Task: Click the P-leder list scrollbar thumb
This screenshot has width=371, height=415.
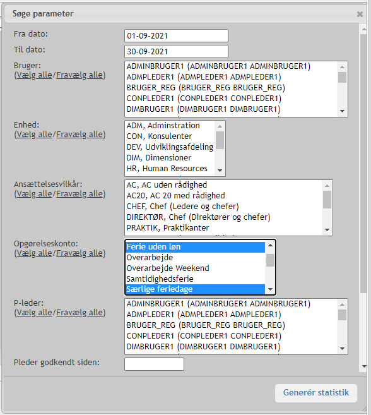Action: click(342, 315)
